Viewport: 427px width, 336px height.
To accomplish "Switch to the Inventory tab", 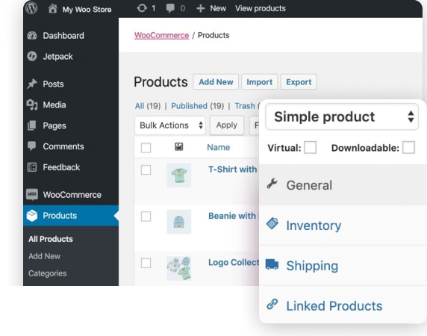I will click(x=343, y=225).
